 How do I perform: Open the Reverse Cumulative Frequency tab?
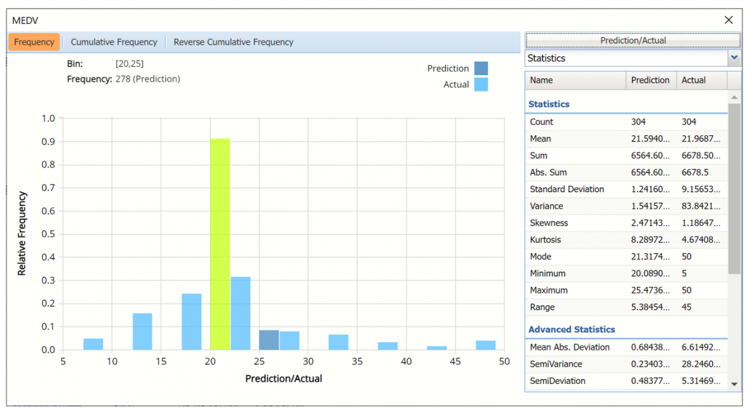click(233, 42)
